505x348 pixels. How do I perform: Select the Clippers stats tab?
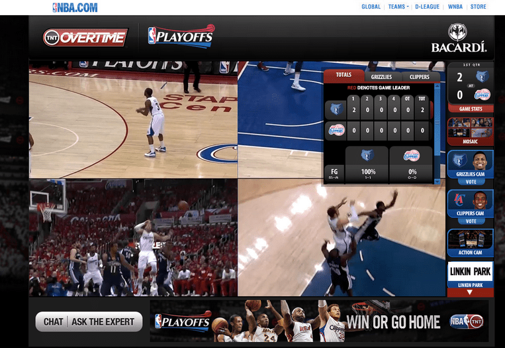click(x=420, y=77)
